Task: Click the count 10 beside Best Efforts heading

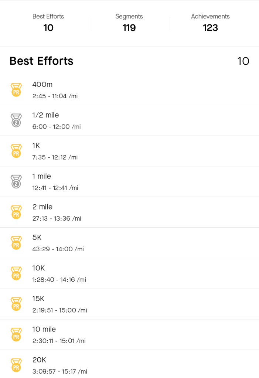Action: tap(243, 61)
